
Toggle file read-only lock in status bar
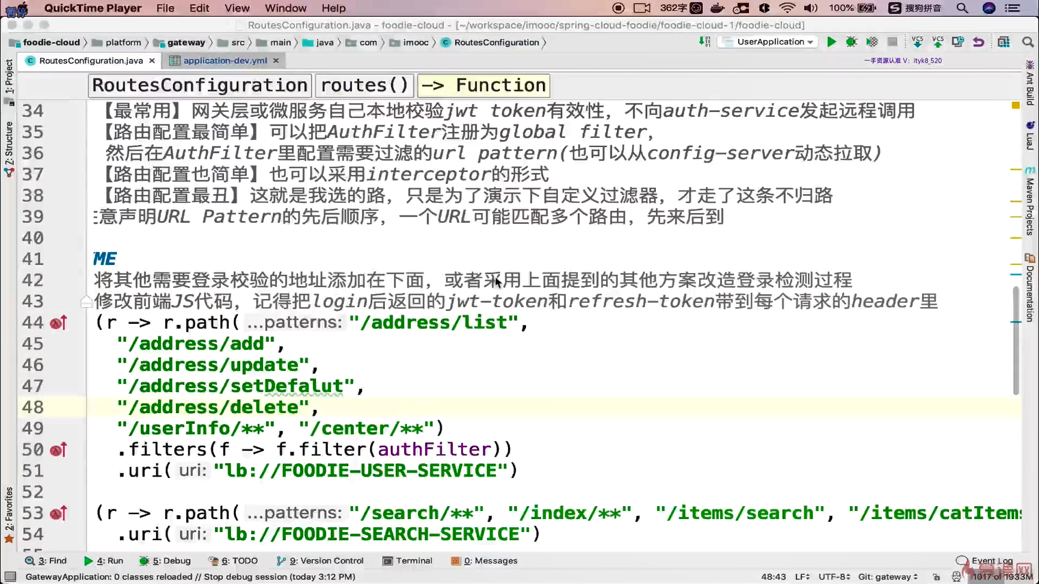click(937, 577)
